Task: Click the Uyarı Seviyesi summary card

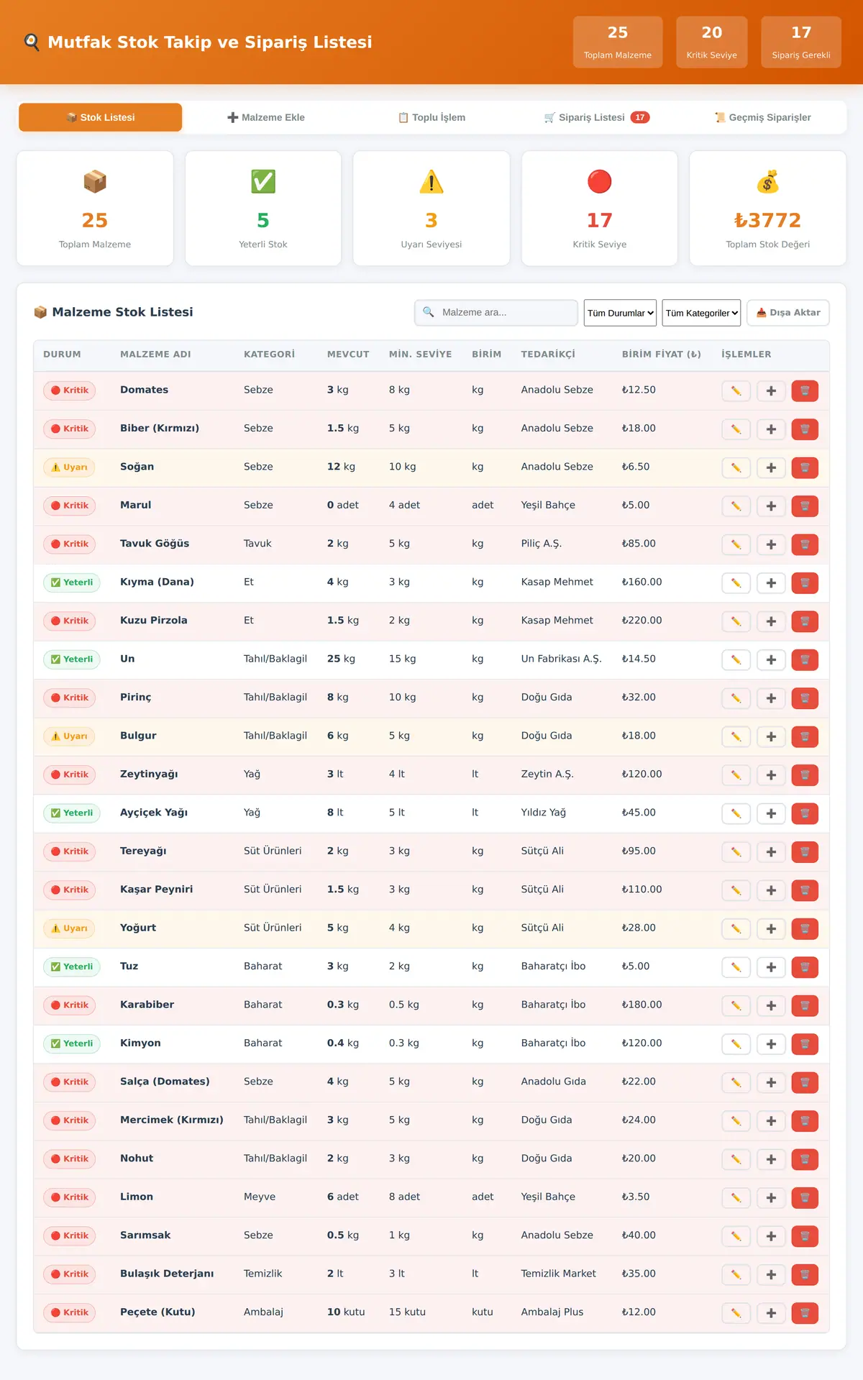Action: tap(431, 209)
